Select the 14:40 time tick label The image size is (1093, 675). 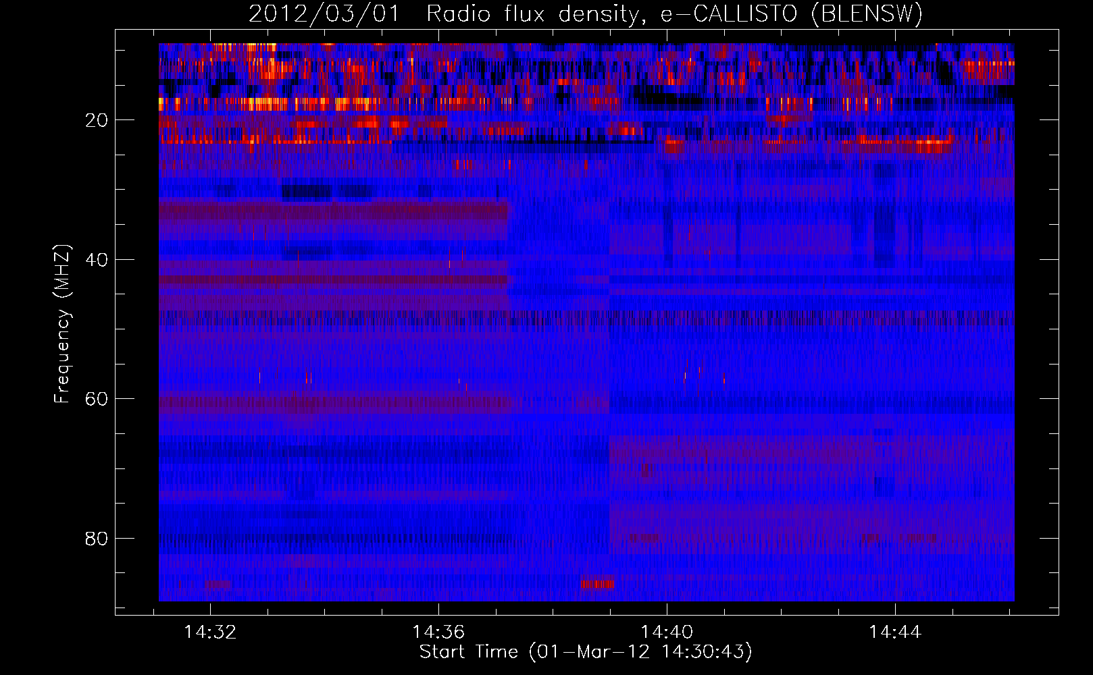pyautogui.click(x=667, y=632)
